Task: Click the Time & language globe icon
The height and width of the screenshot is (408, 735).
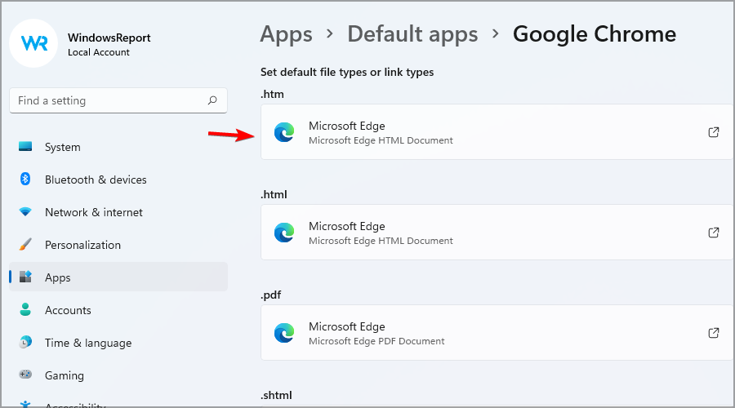Action: 25,343
